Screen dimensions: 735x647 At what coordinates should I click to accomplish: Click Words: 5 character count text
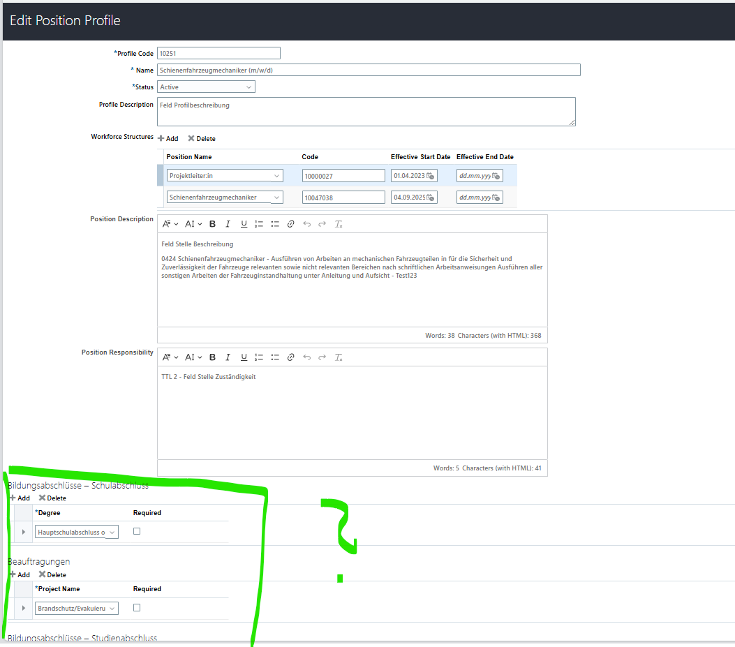click(x=487, y=468)
